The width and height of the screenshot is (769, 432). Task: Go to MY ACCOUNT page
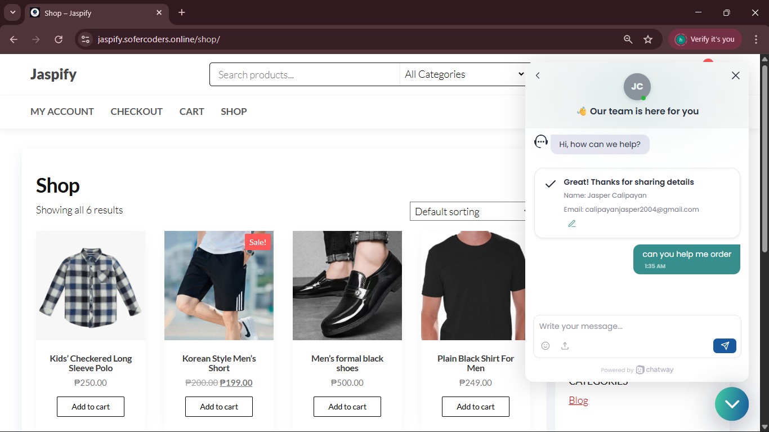pos(62,112)
